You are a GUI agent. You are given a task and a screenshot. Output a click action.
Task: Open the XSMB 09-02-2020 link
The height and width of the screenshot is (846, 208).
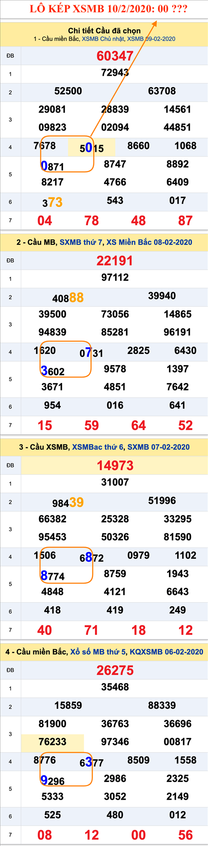[x=151, y=39]
